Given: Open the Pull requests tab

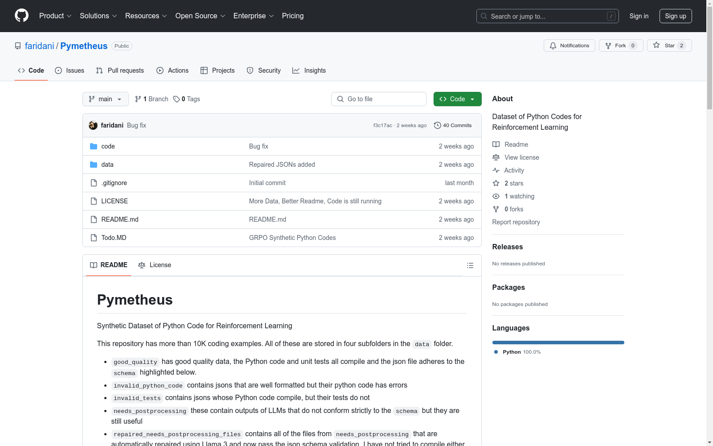Looking at the screenshot, I should coord(120,70).
